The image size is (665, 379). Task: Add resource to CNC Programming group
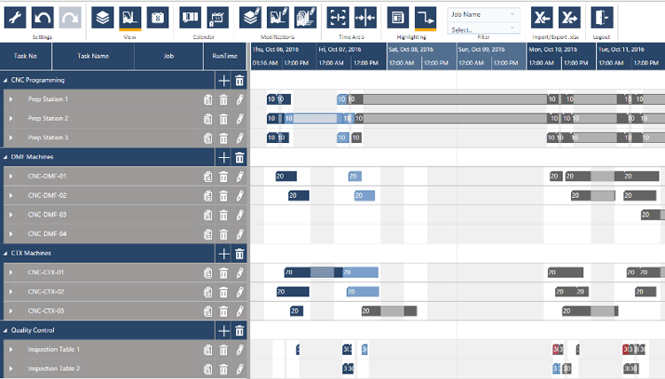point(223,80)
